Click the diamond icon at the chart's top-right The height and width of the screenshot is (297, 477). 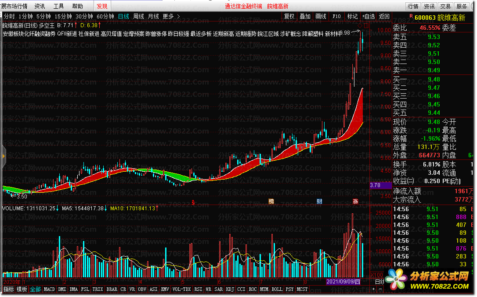360,25
